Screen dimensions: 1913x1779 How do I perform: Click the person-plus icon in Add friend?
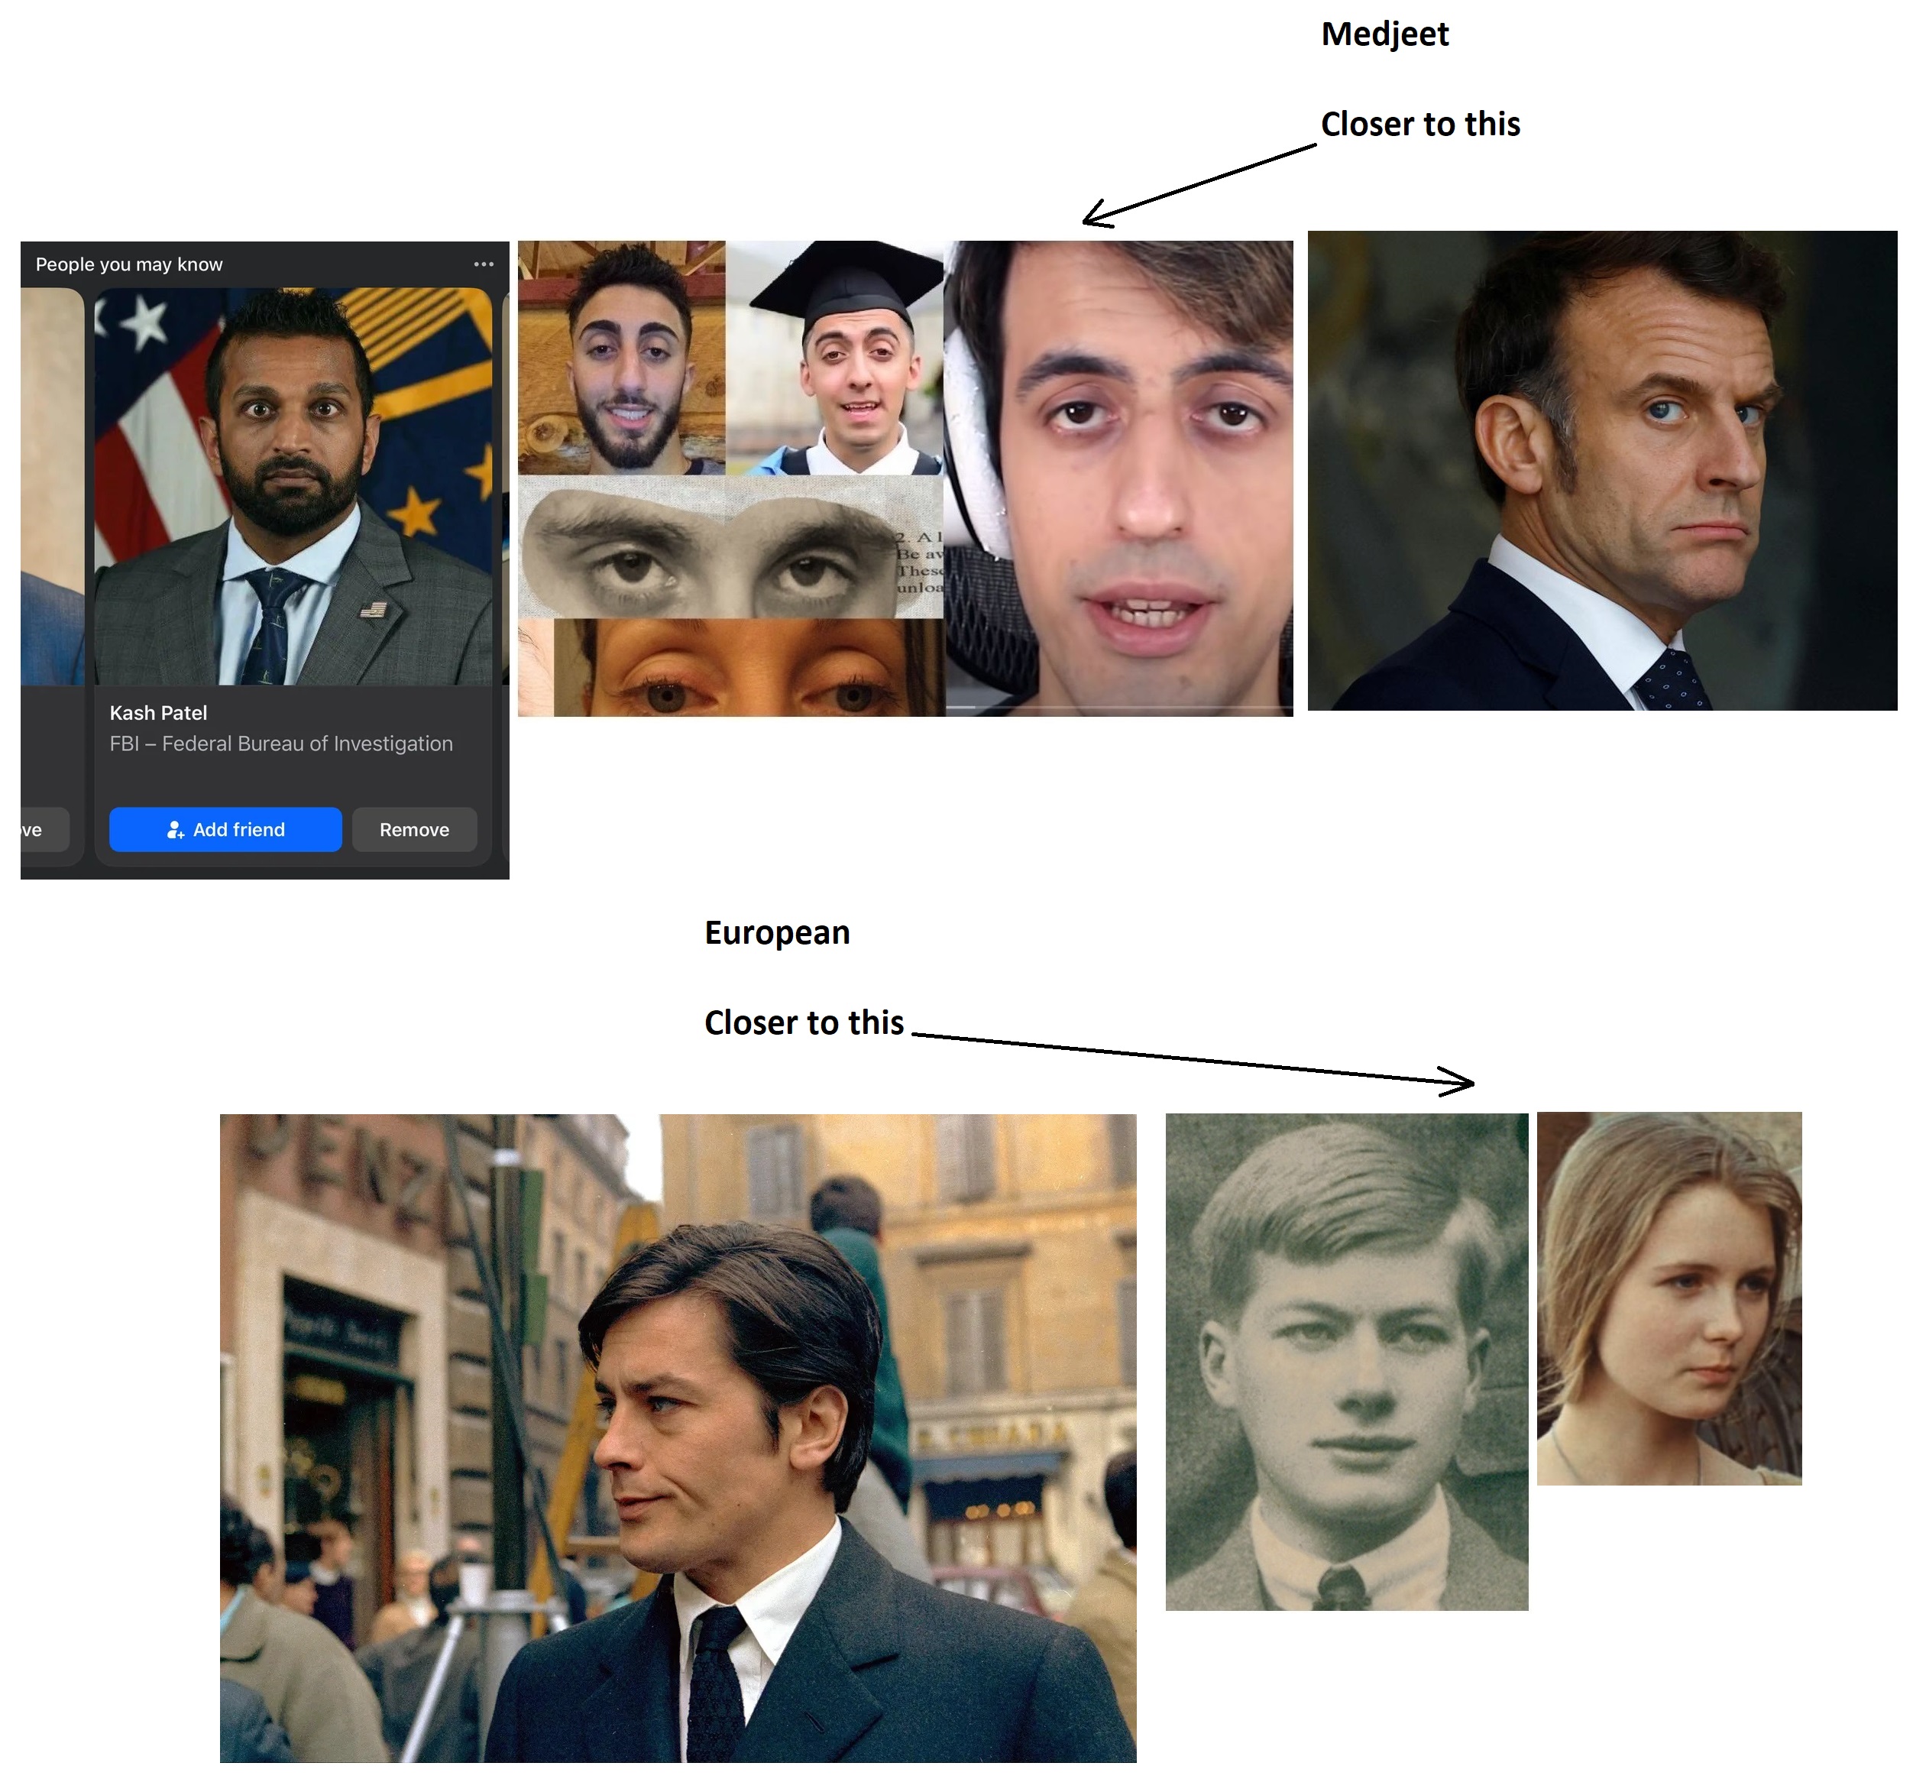pyautogui.click(x=175, y=830)
